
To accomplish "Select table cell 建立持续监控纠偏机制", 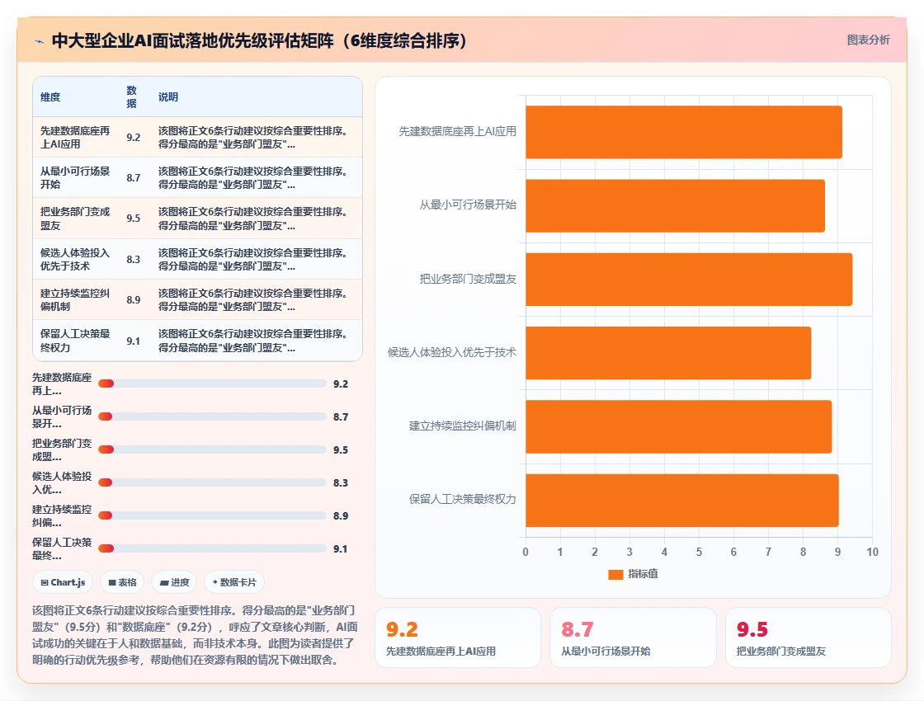I will (x=75, y=299).
